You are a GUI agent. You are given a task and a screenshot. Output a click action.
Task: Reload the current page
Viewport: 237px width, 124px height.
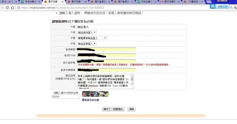[x=7, y=8]
